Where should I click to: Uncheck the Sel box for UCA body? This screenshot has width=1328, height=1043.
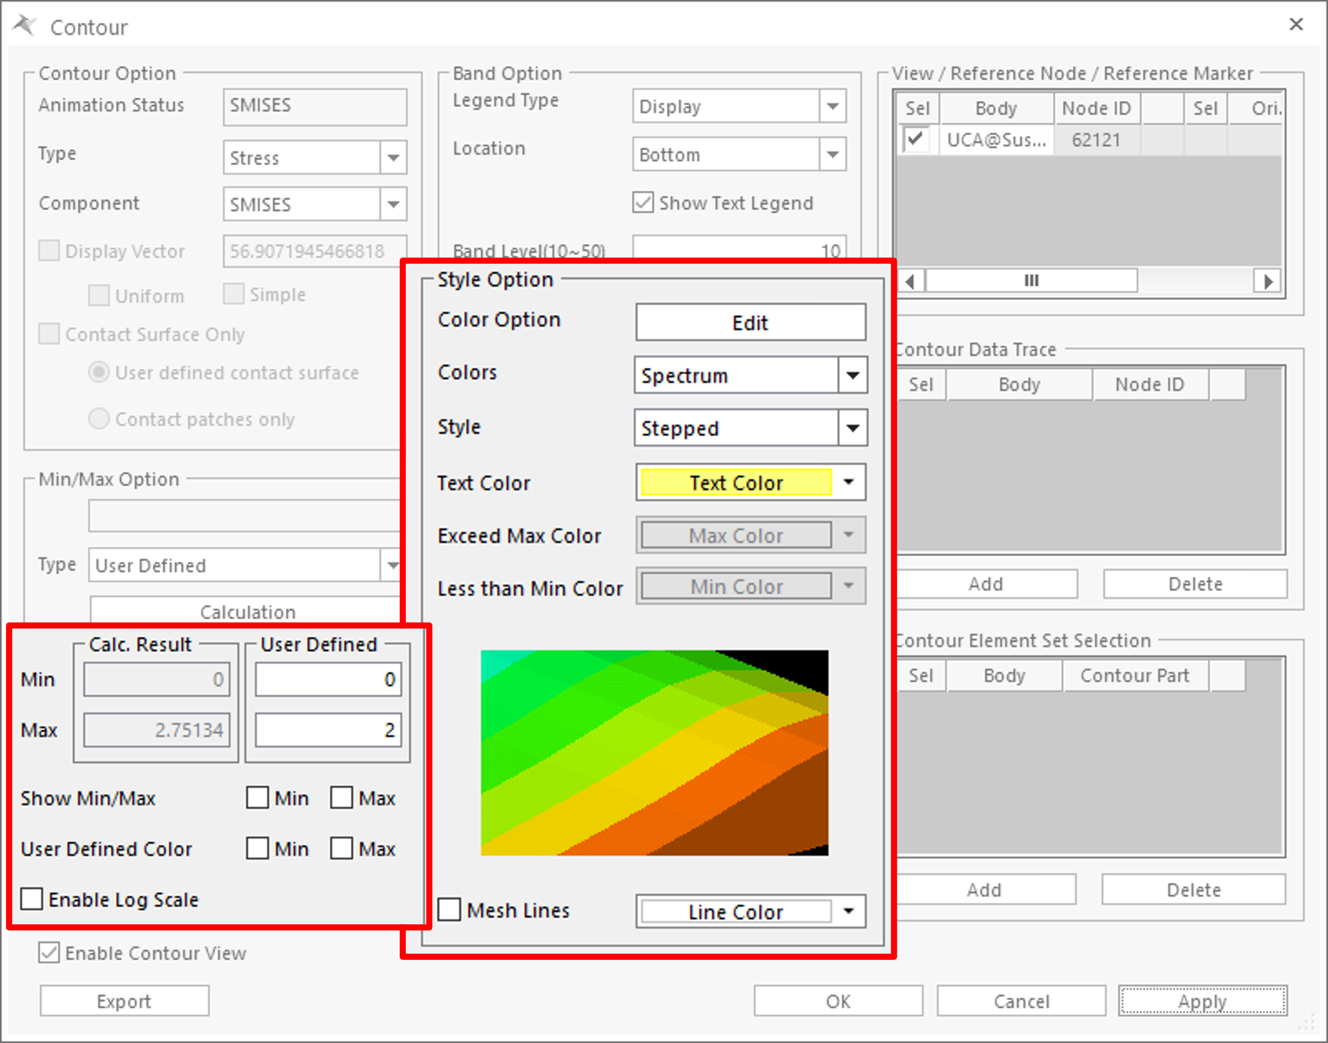pos(915,140)
